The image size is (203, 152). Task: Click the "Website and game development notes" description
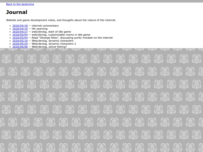[61, 20]
